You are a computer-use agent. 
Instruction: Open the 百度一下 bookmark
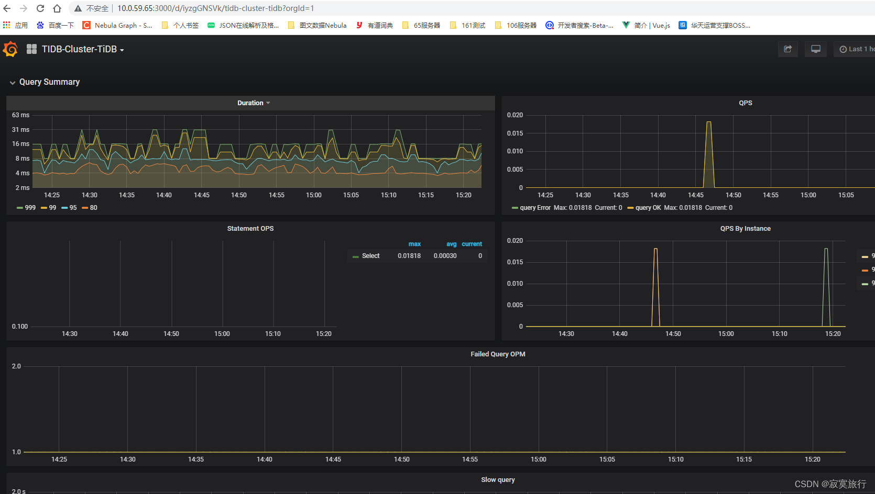click(55, 25)
